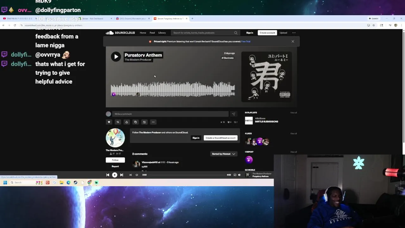405x228 pixels.
Task: Open the Gemini button in Chrome
Action: pyautogui.click(x=373, y=18)
